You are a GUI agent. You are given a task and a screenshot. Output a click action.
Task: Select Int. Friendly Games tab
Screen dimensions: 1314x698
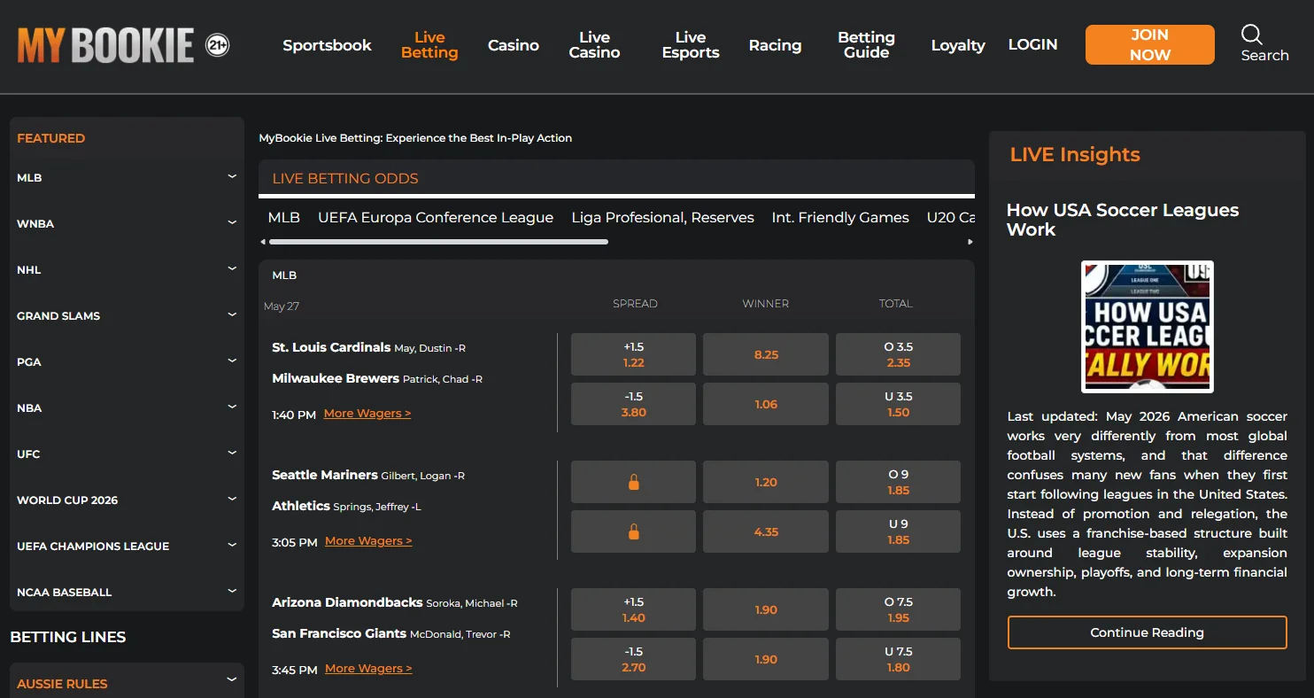[x=840, y=217]
